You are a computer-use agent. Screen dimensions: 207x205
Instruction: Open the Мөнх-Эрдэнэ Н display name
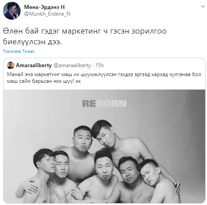(44, 7)
